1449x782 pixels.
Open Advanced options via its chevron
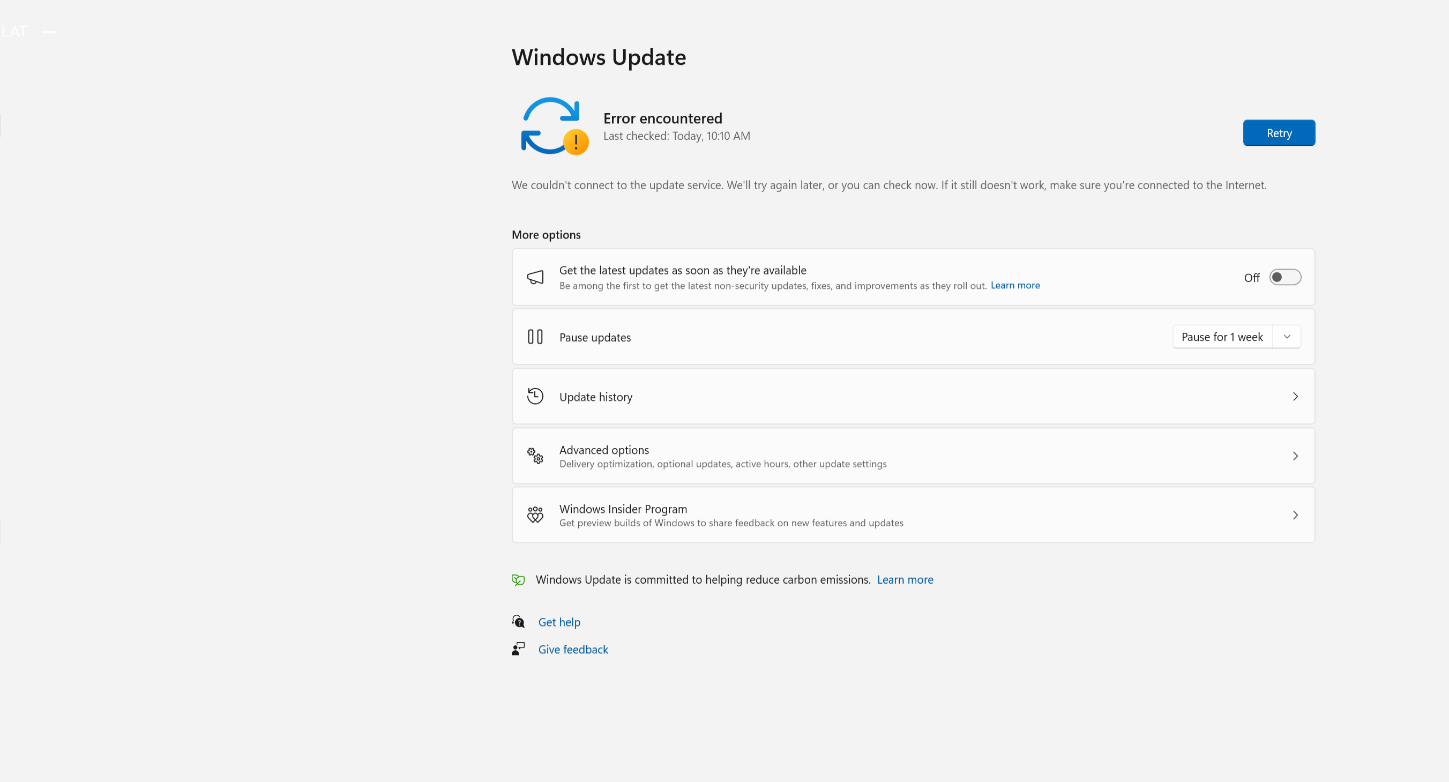click(1295, 456)
